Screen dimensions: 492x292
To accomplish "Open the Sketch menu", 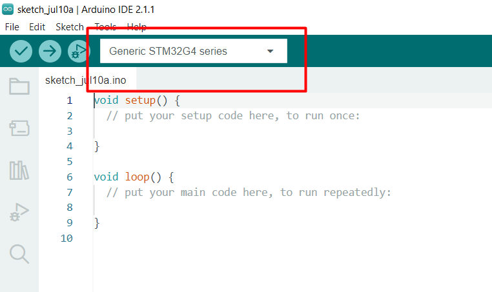I will [x=70, y=27].
